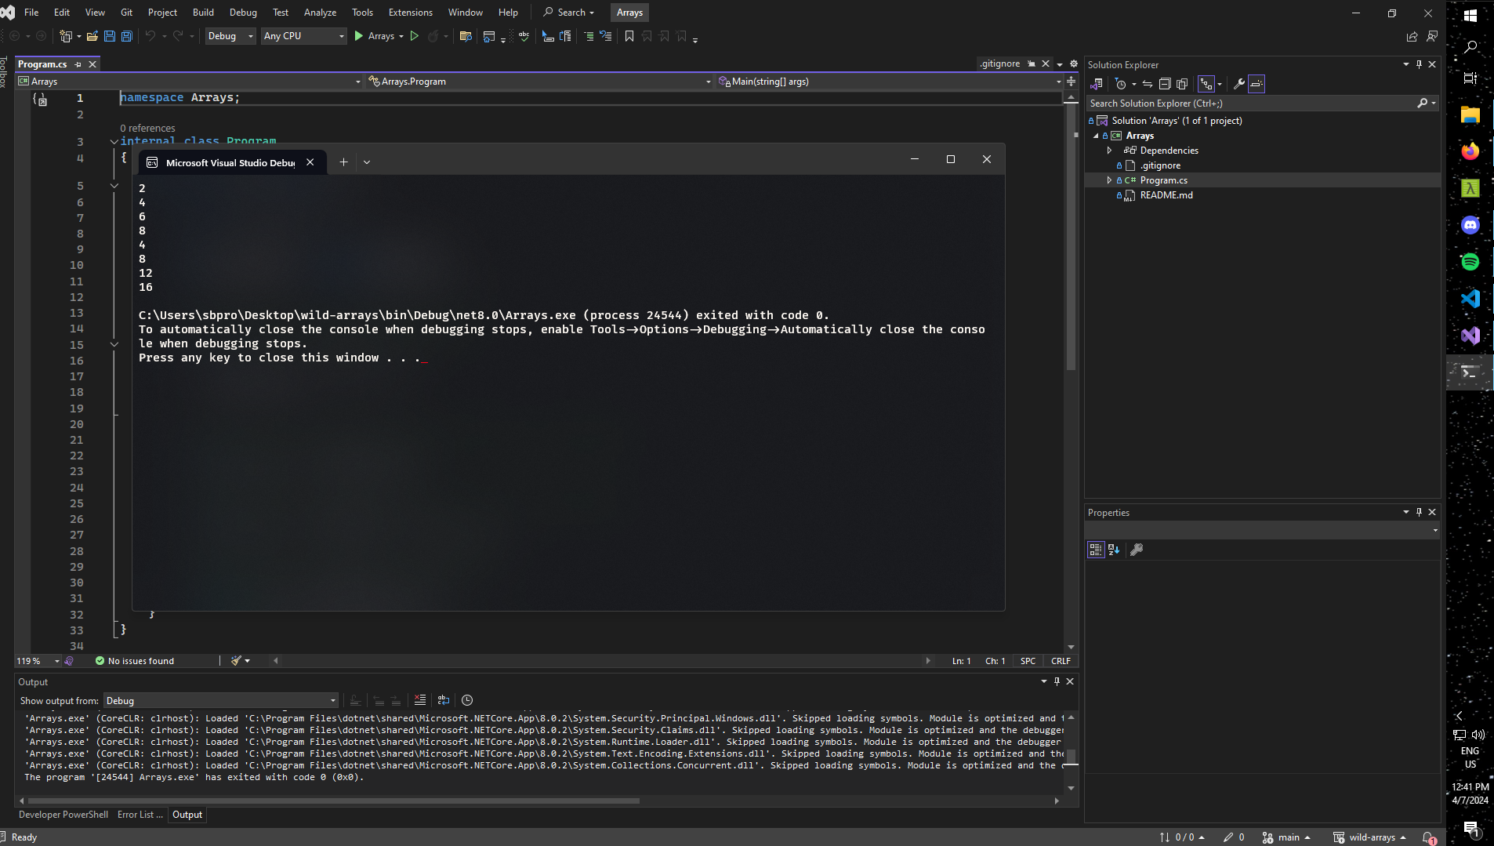The width and height of the screenshot is (1494, 846).
Task: Expand the Dependencies node in Solution Explorer
Action: 1109,151
